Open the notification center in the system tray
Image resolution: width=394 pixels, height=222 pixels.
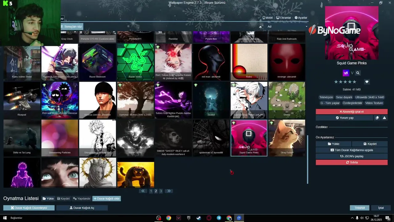click(388, 218)
